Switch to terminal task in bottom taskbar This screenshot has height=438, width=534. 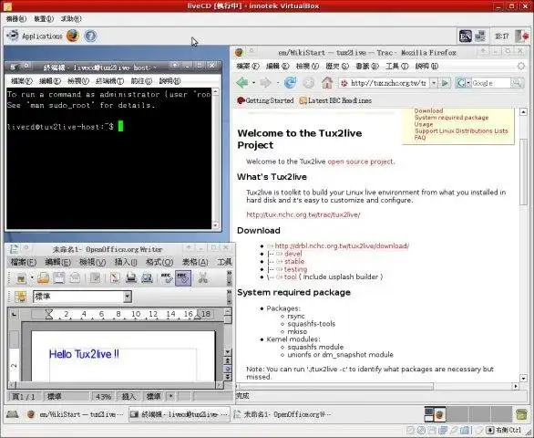click(x=180, y=414)
